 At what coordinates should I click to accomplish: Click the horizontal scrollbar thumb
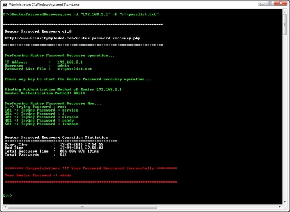[x=82, y=206]
